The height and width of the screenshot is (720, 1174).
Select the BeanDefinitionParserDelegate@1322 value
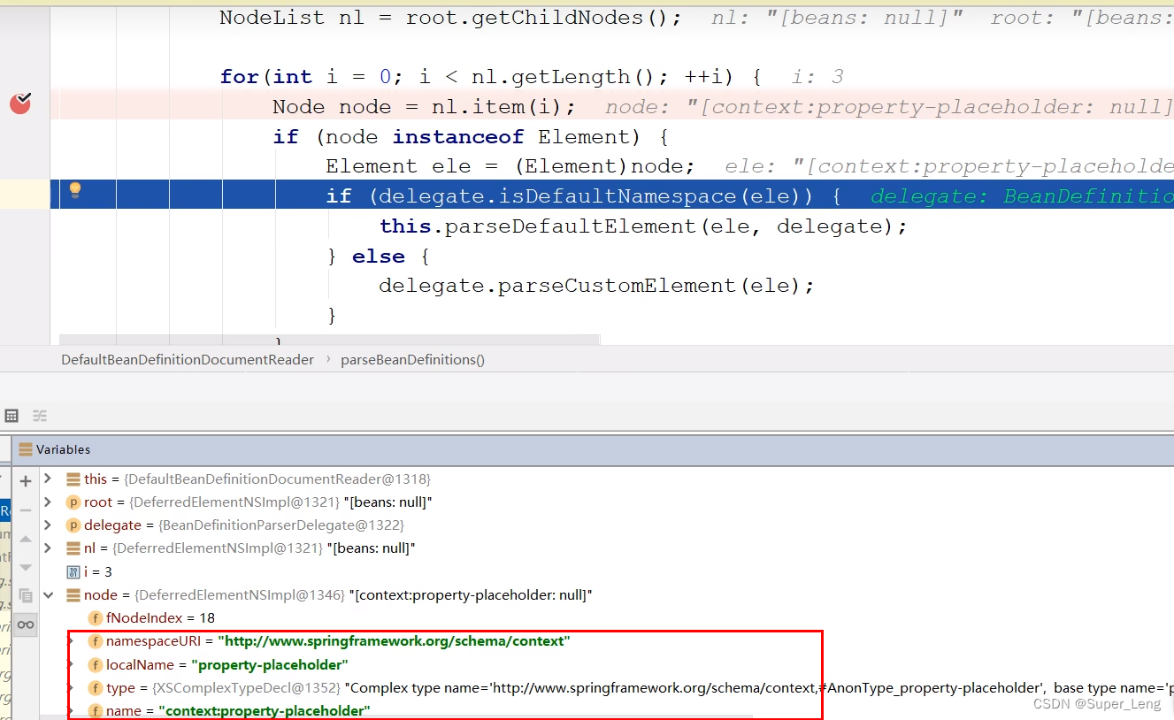tap(280, 525)
